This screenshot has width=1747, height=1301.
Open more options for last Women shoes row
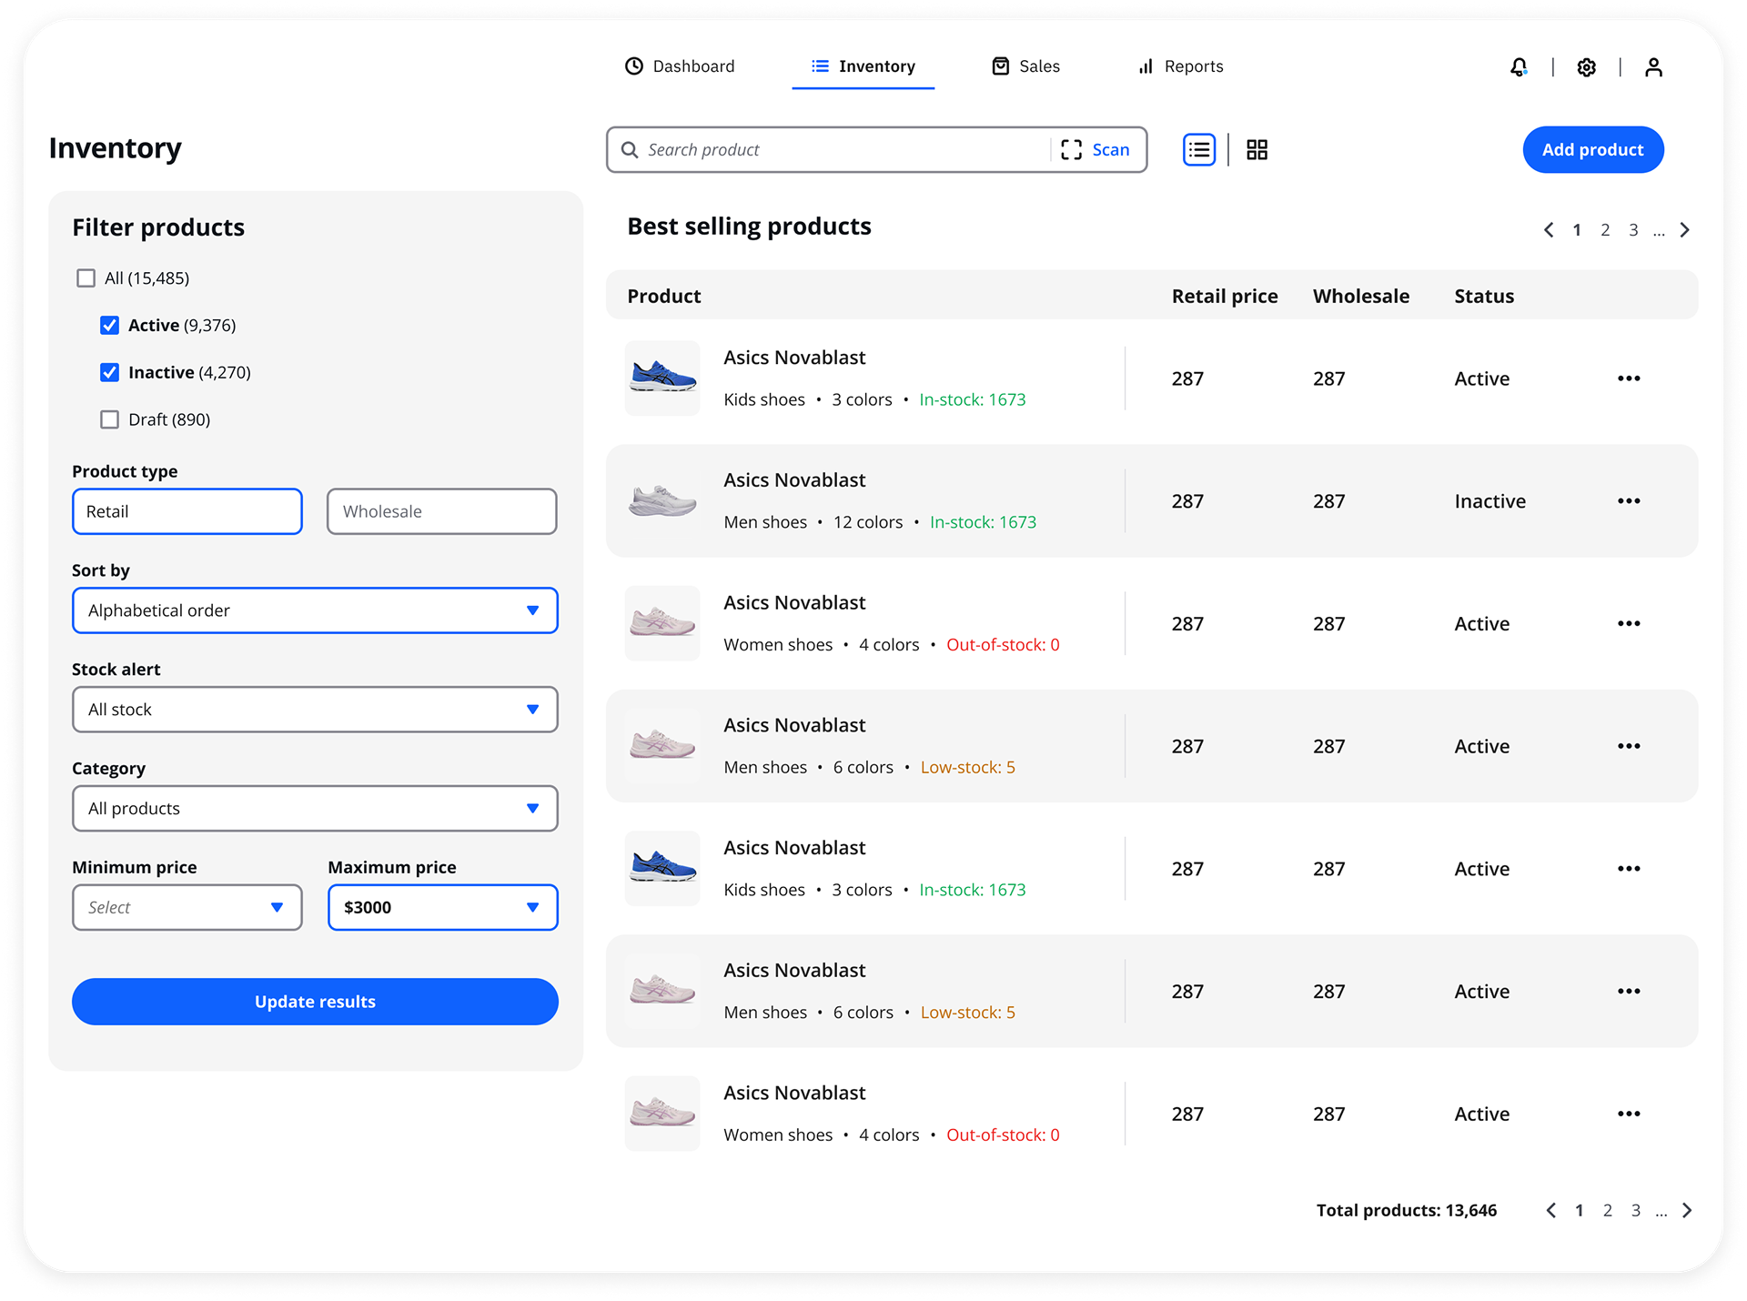(1629, 1114)
